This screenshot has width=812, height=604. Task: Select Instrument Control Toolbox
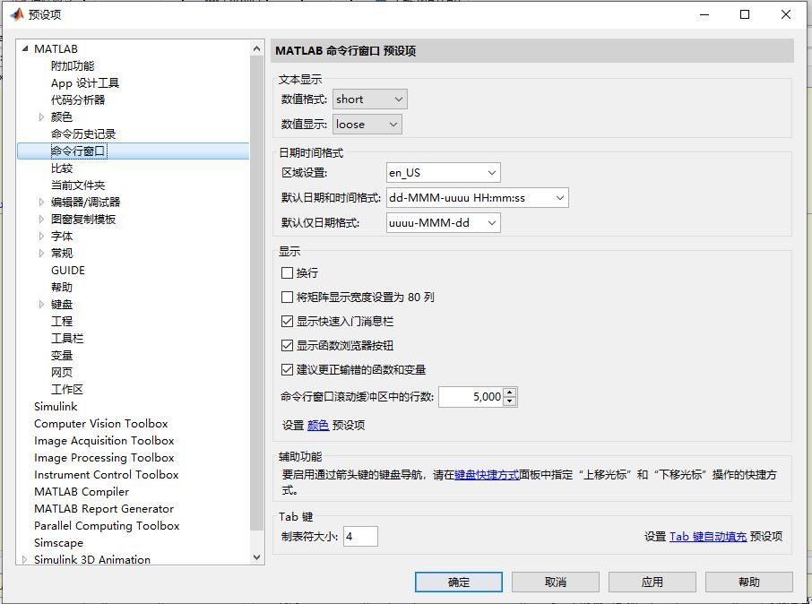106,474
